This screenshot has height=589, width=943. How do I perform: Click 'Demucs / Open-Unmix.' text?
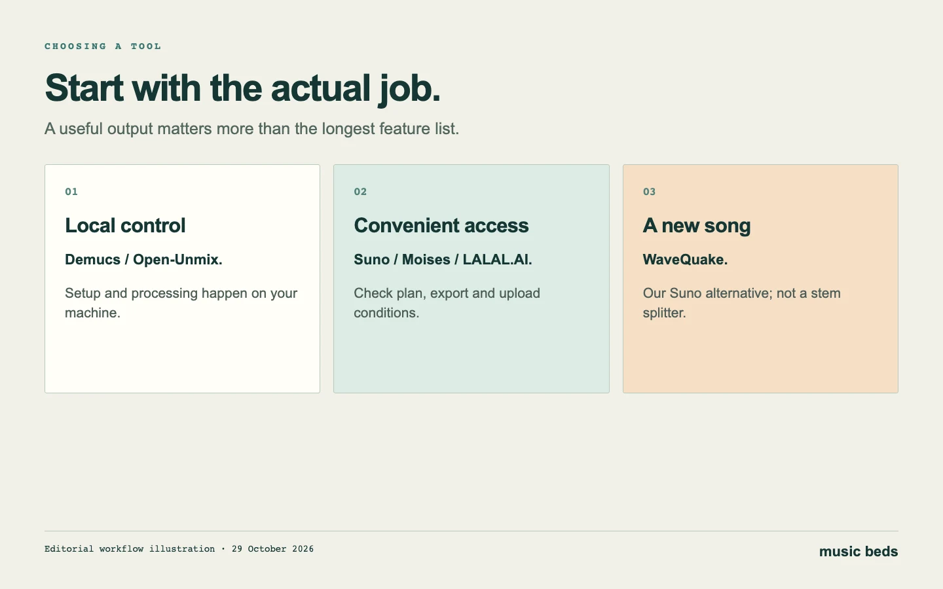point(143,260)
